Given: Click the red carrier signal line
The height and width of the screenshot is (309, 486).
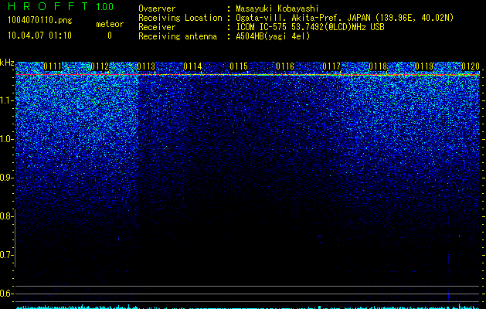Looking at the screenshot, I should (248, 75).
